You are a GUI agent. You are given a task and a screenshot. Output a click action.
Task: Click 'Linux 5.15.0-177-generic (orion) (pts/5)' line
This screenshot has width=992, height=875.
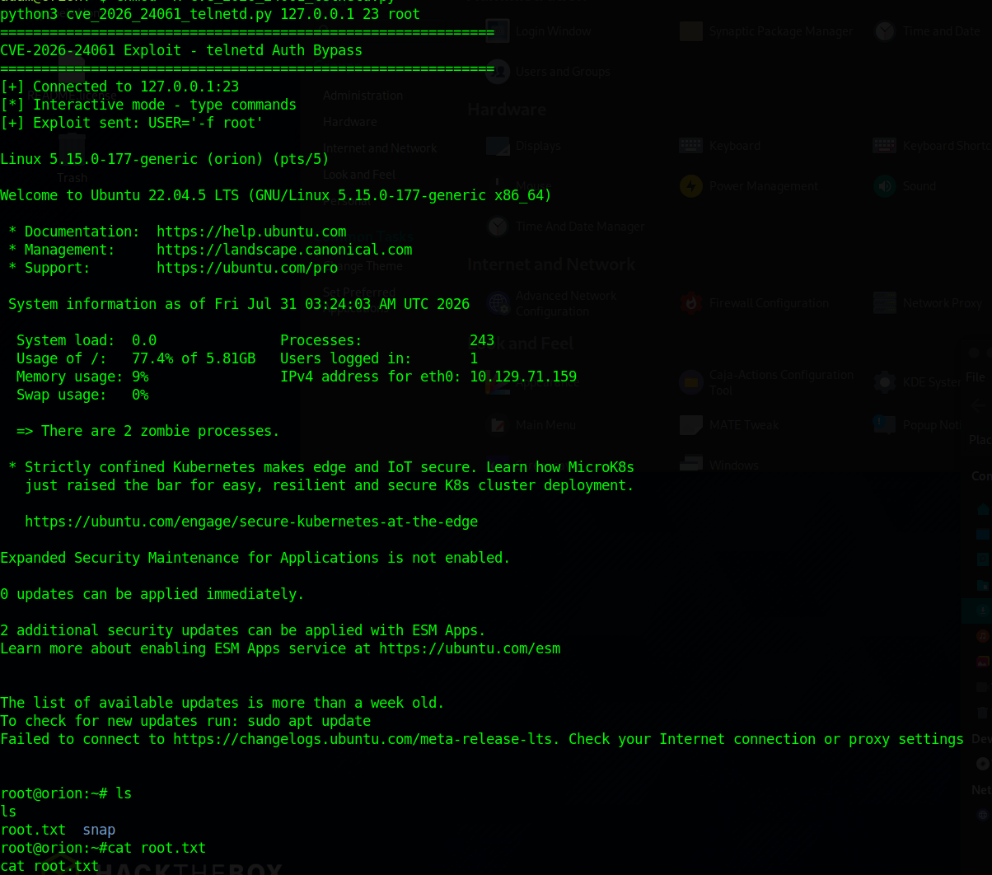coord(165,159)
